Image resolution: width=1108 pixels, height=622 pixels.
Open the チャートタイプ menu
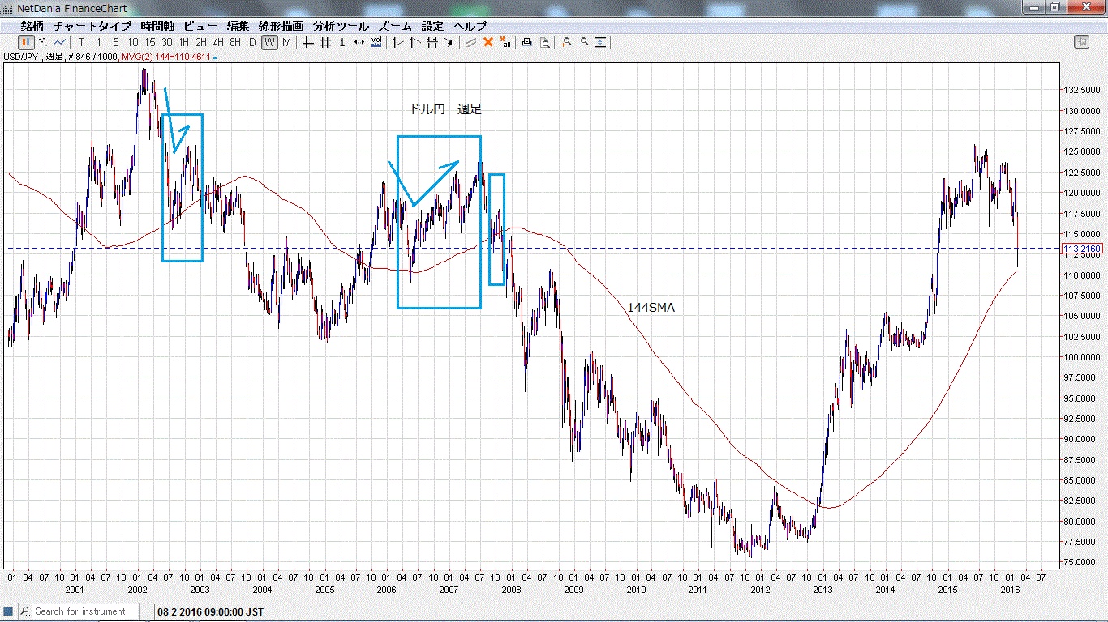92,26
